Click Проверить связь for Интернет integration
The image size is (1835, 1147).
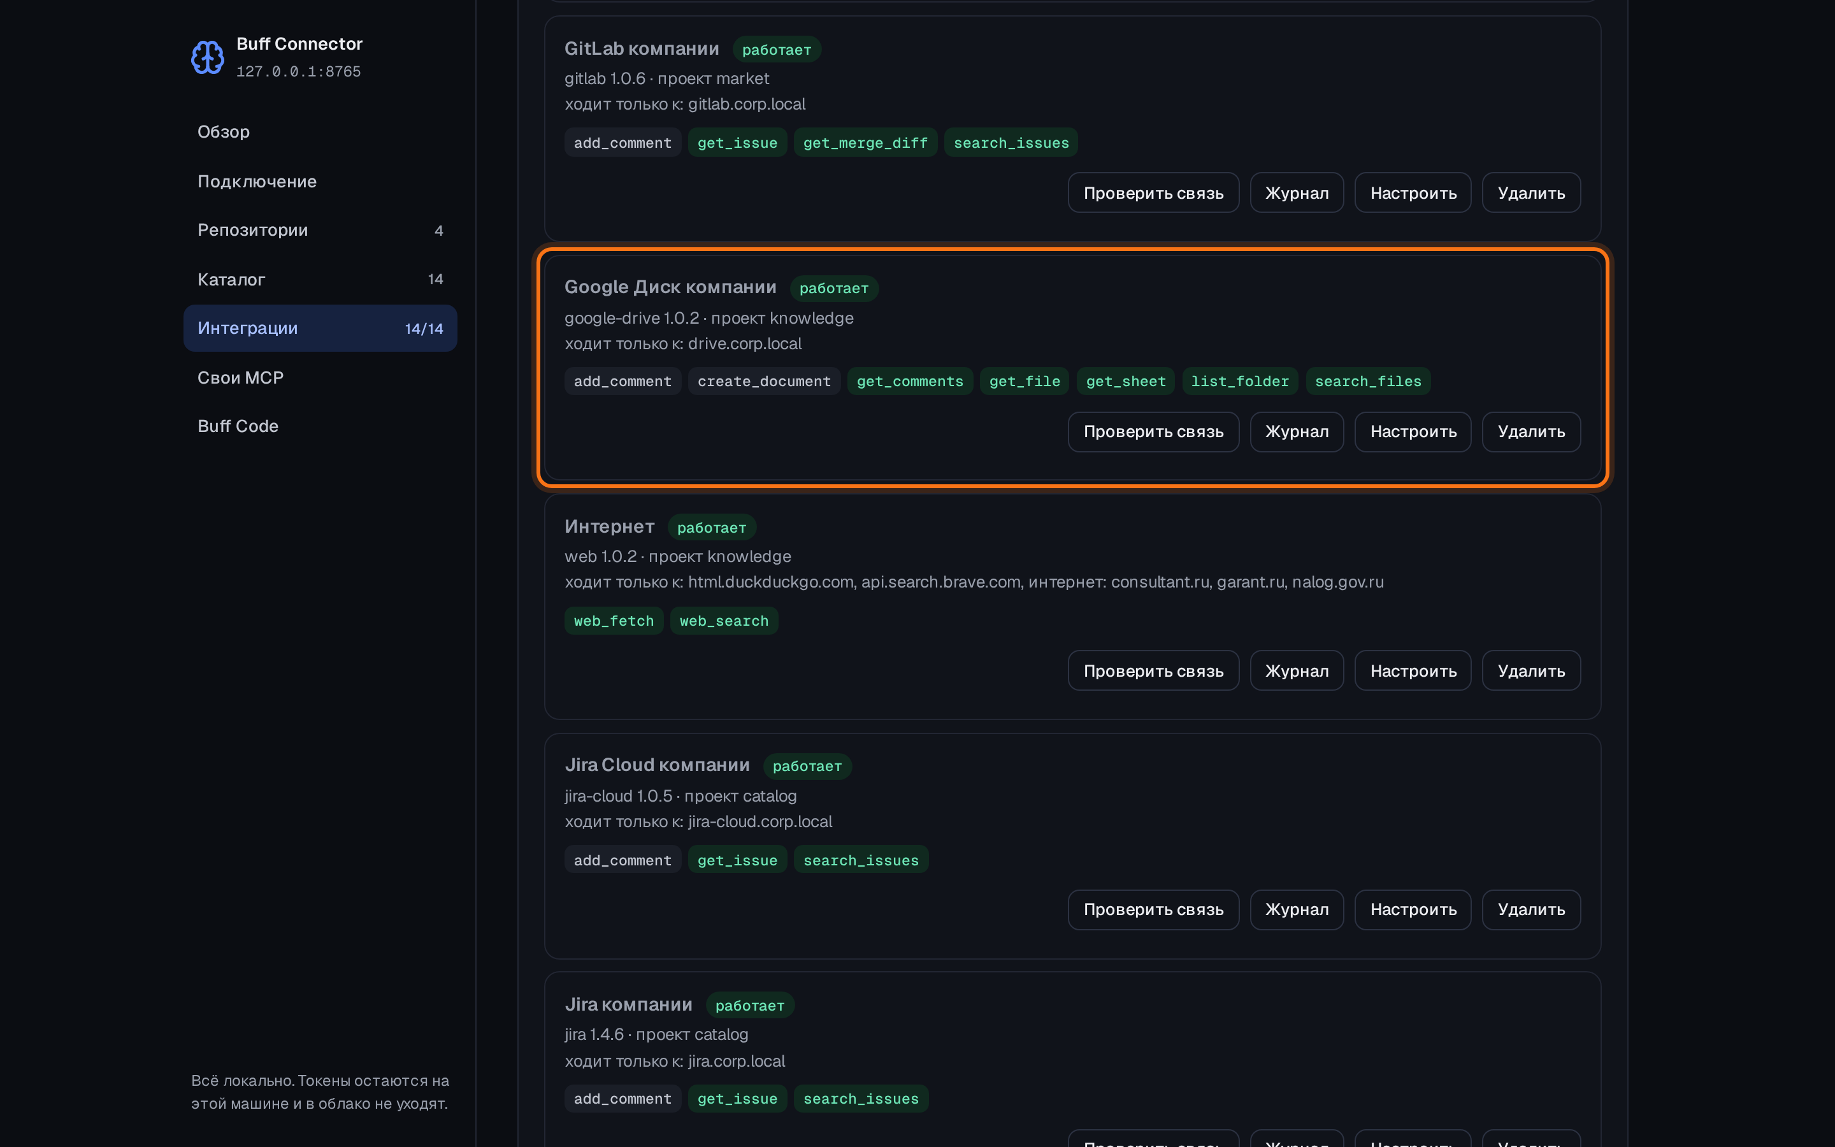coord(1153,670)
